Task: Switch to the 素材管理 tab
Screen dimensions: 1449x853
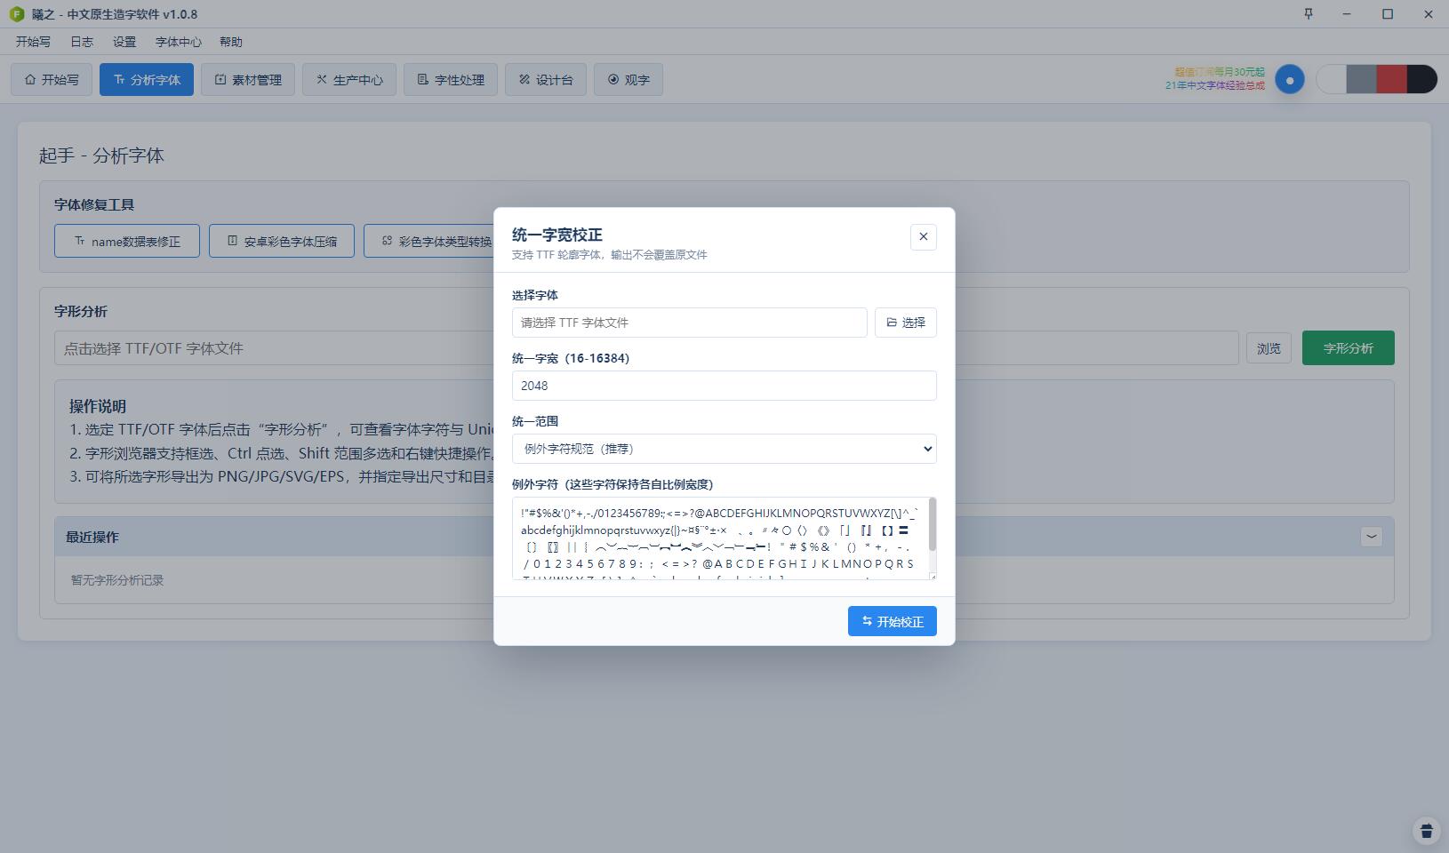Action: pos(248,80)
